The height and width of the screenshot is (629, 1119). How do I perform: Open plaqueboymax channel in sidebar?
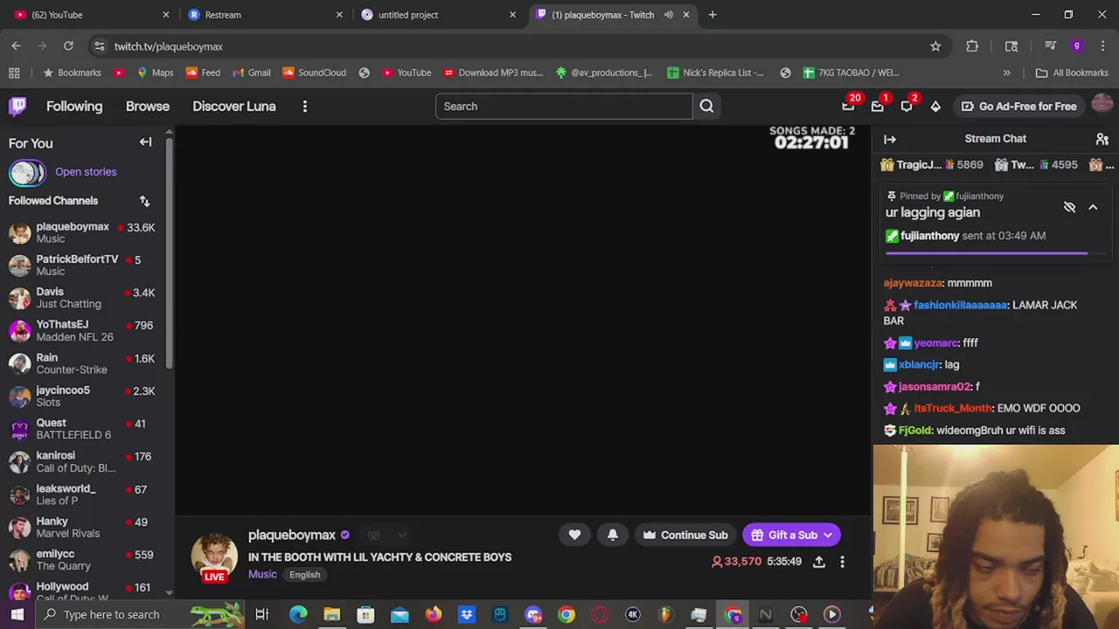(82, 232)
